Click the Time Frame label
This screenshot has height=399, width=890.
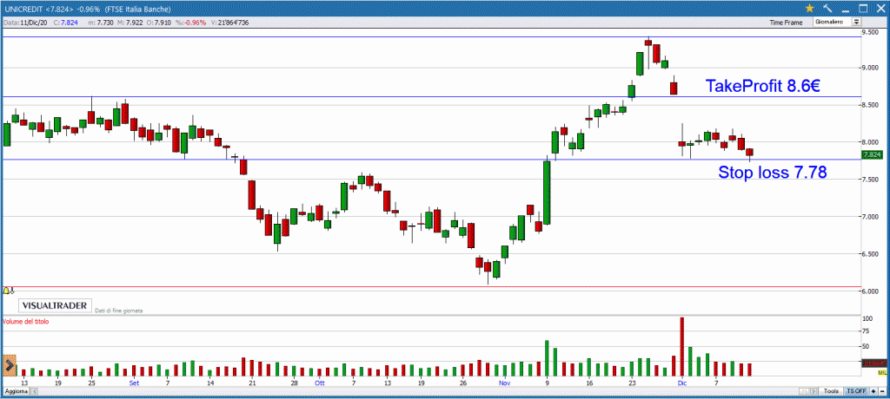(x=786, y=23)
